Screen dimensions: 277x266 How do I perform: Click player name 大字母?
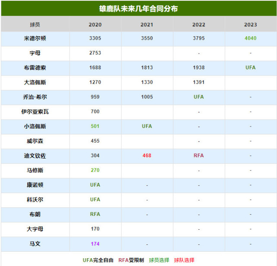click(x=35, y=229)
